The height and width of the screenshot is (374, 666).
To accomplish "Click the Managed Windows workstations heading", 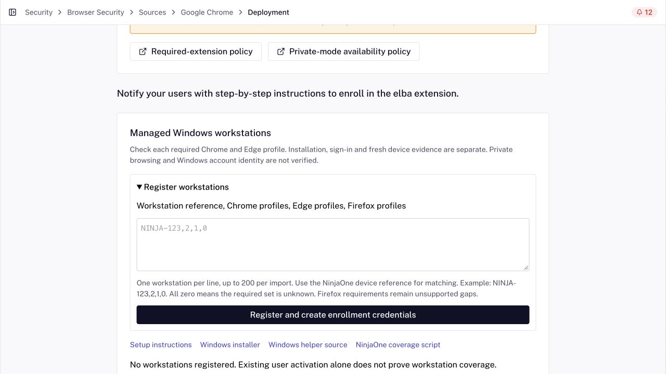I will (200, 133).
